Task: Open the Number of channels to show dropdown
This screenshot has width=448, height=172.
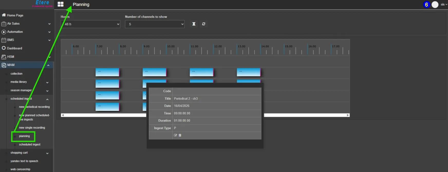Action: [x=155, y=24]
